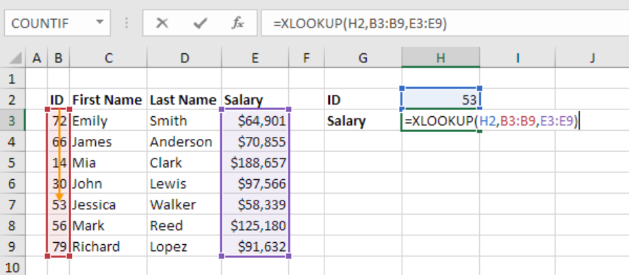Select column F header
This screenshot has height=275, width=629.
pos(307,59)
